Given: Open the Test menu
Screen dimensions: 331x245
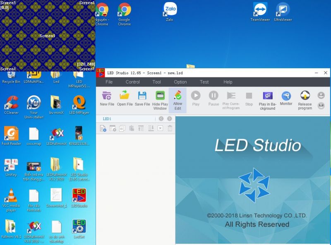Looking at the screenshot, I should (204, 82).
